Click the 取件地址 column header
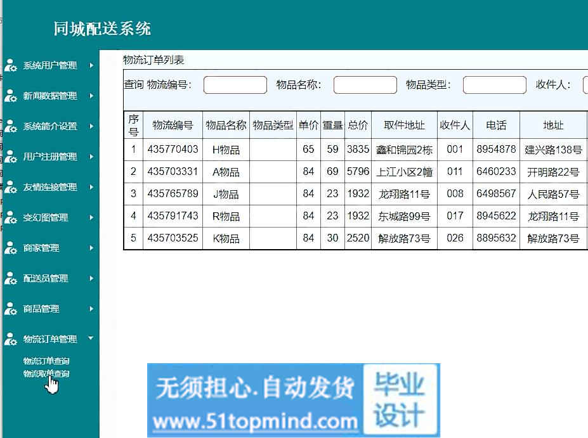 (x=404, y=125)
